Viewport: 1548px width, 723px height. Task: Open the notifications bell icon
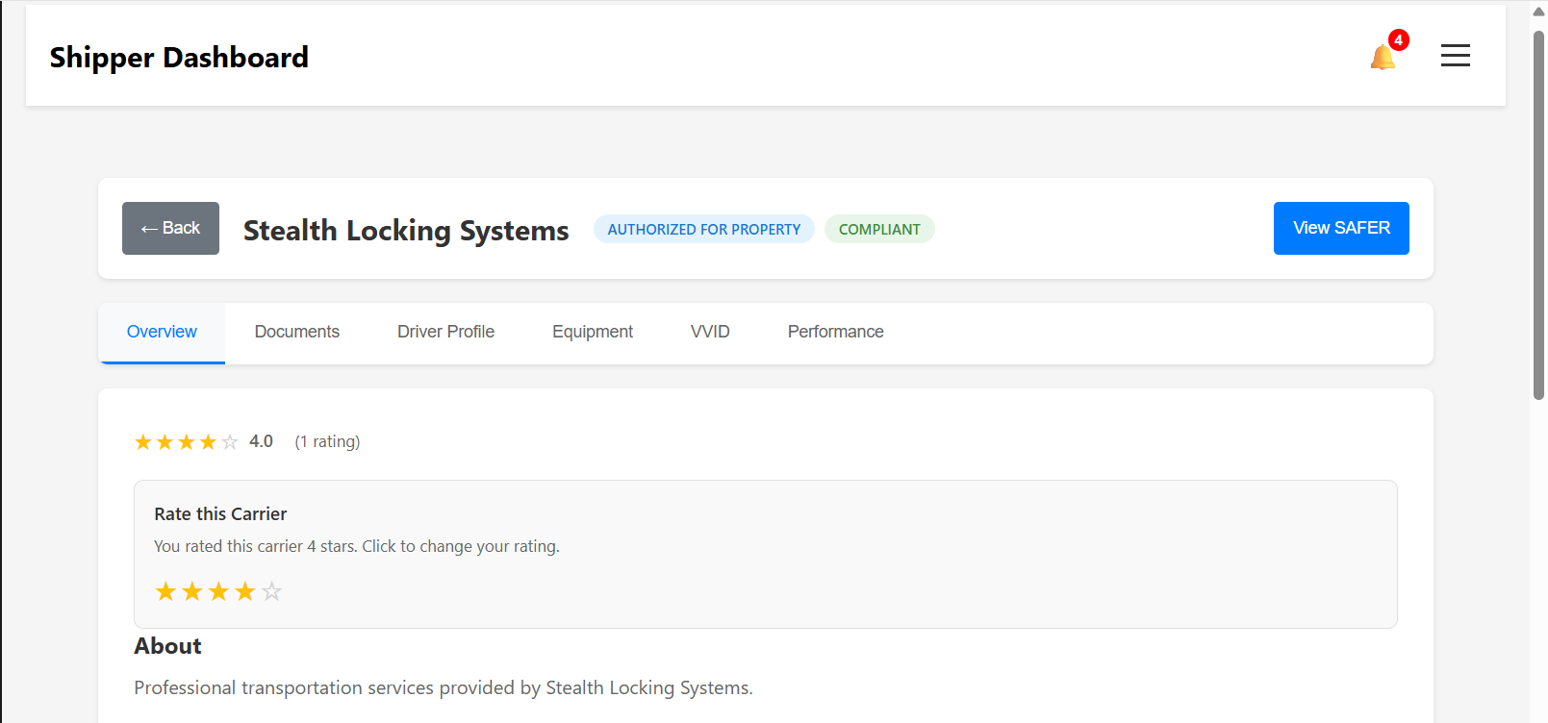tap(1383, 58)
